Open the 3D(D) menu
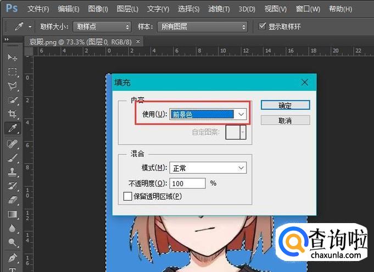 (247, 9)
